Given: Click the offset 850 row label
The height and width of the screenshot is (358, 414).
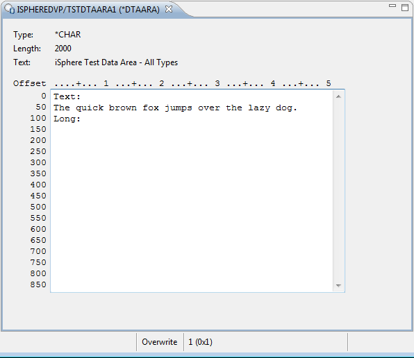Looking at the screenshot, I should [x=38, y=284].
